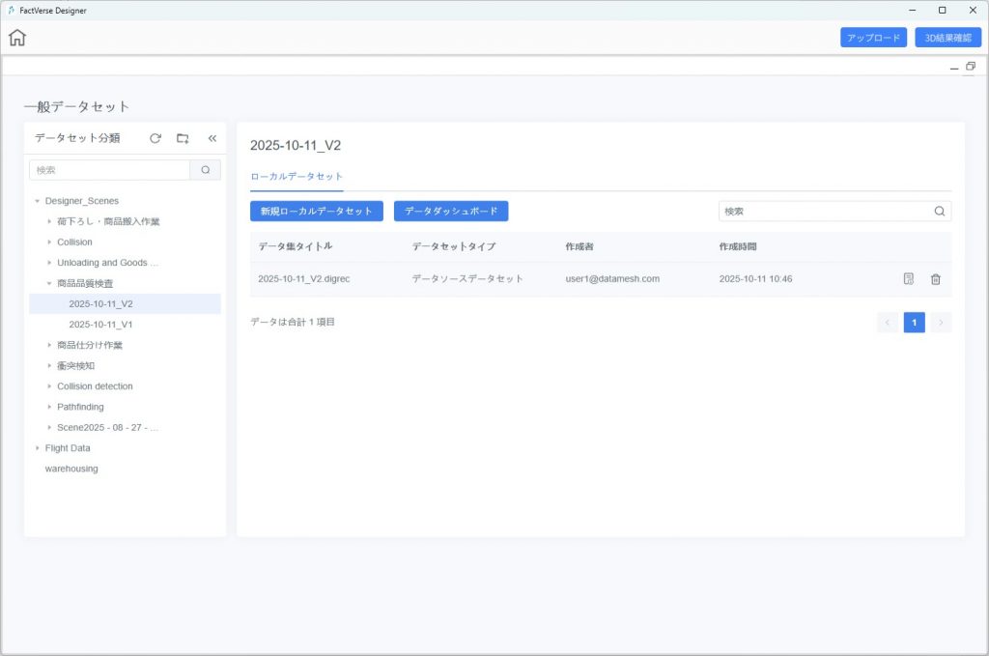Screen dimensions: 989x656
Task: Click 新規ローカルデータセット button
Action: click(x=317, y=212)
